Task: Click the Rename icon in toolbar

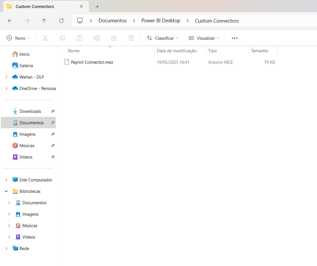Action: click(97, 38)
